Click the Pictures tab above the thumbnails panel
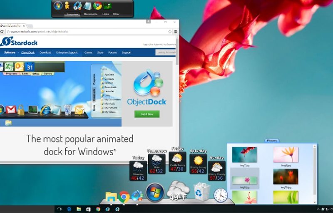This screenshot has height=213, width=333. coord(272,141)
